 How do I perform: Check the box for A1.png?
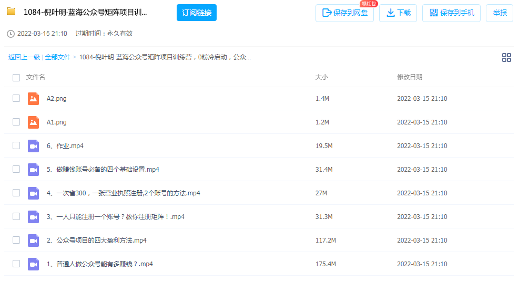pos(16,122)
